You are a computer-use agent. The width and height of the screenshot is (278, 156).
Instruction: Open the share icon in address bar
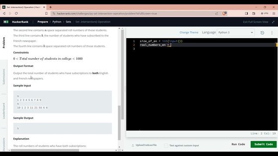pyautogui.click(x=217, y=13)
